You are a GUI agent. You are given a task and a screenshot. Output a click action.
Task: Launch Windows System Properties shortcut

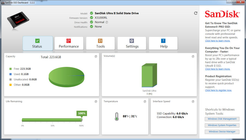[222, 125]
